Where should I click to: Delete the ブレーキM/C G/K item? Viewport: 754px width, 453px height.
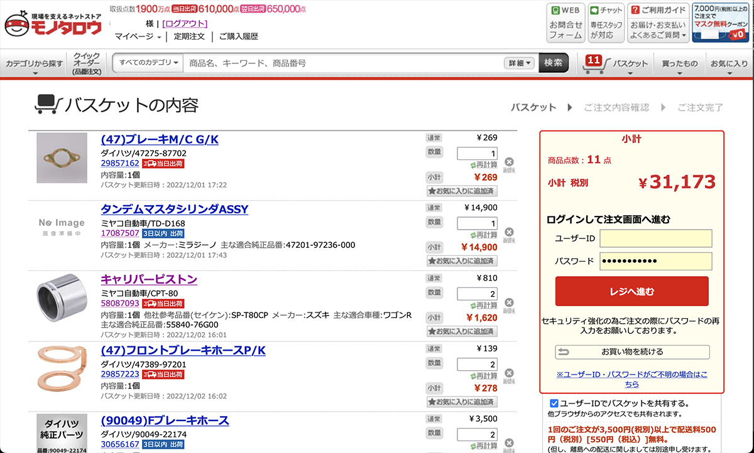click(509, 164)
